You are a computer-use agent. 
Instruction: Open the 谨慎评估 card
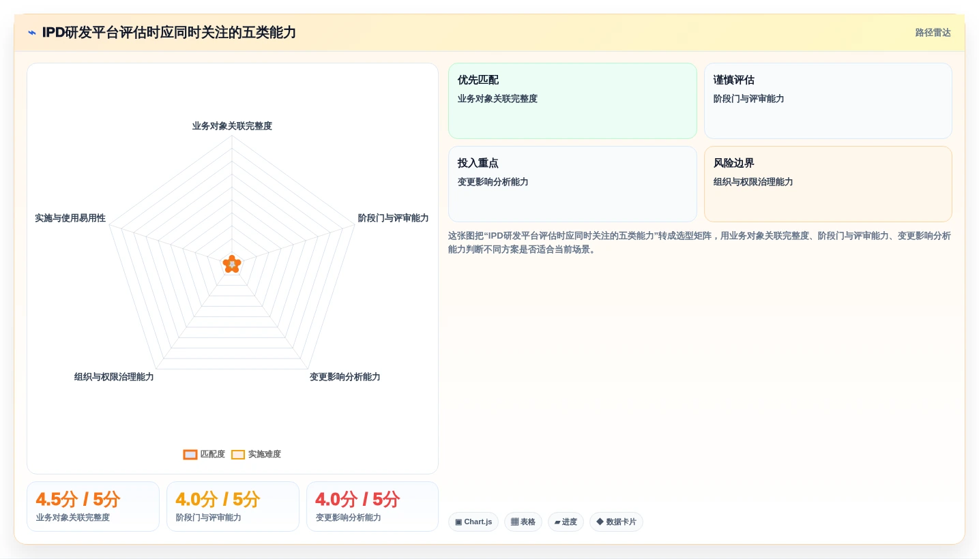pos(828,101)
